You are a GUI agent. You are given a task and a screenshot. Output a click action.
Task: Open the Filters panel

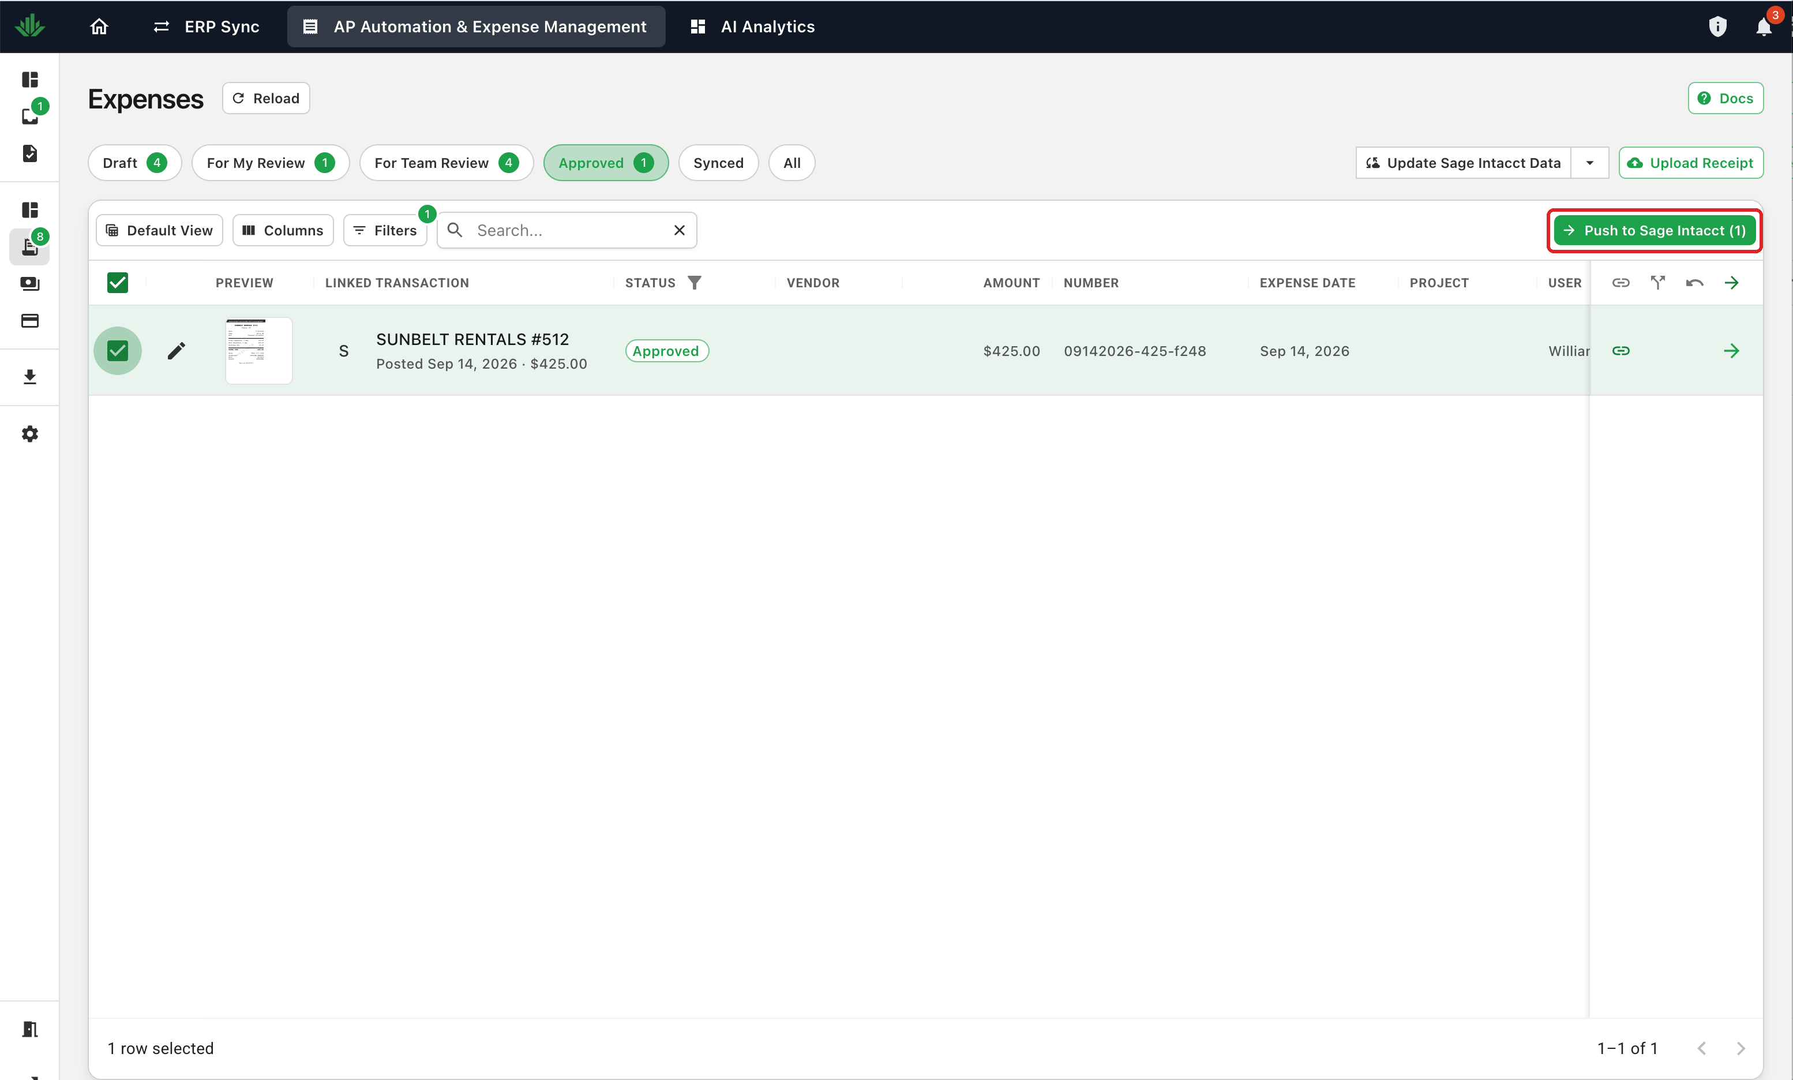coord(385,230)
